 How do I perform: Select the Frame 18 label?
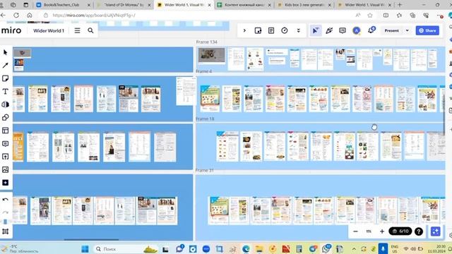tap(205, 119)
